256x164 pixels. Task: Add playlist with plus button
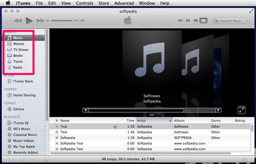pyautogui.click(x=12, y=159)
